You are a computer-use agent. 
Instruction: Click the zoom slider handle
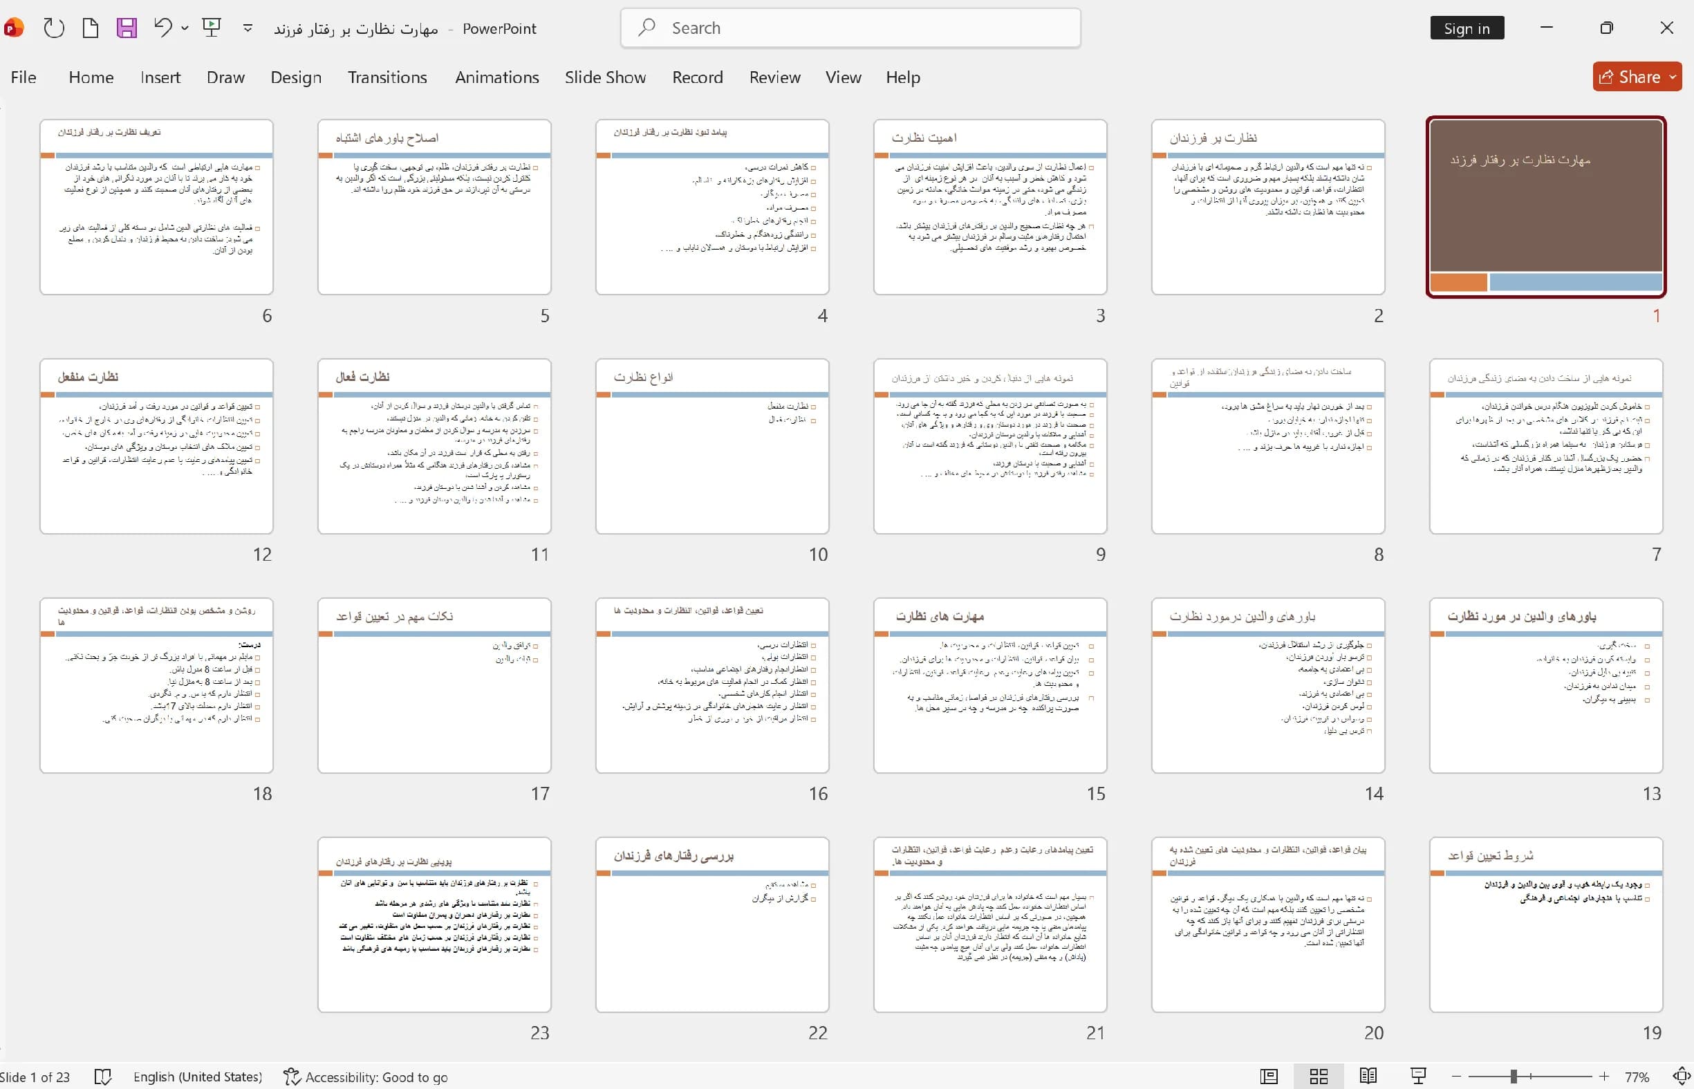pyautogui.click(x=1514, y=1077)
